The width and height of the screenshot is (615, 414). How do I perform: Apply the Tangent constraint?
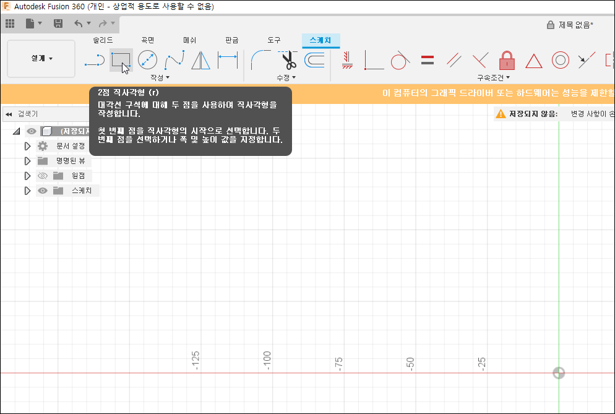[400, 60]
